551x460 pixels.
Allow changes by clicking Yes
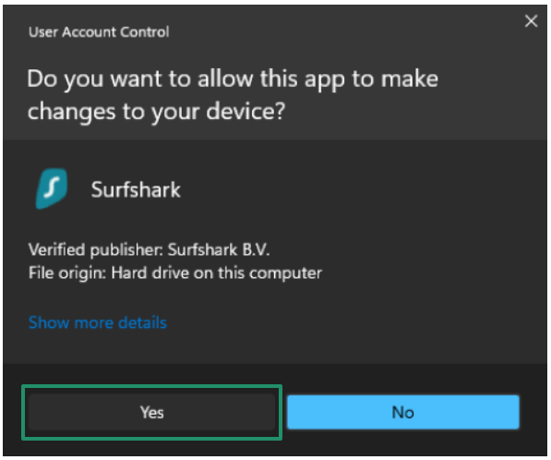151,412
